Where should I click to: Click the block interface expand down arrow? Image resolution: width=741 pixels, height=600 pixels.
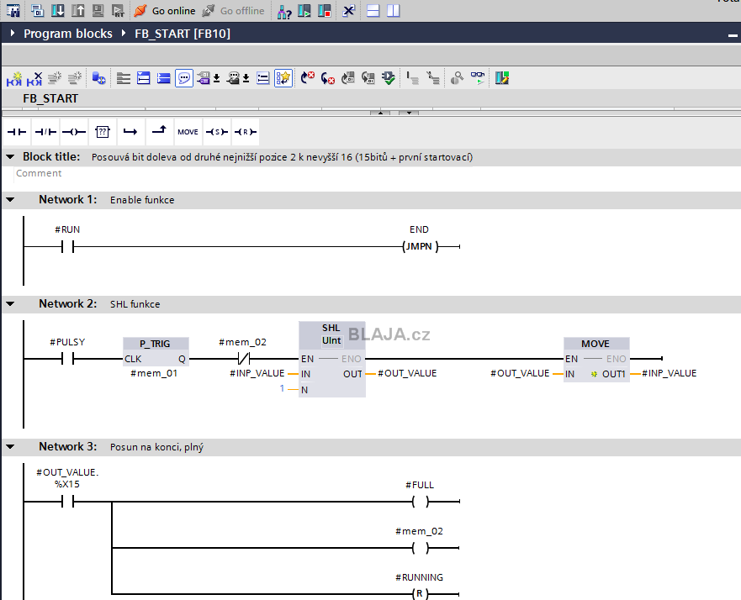(409, 113)
